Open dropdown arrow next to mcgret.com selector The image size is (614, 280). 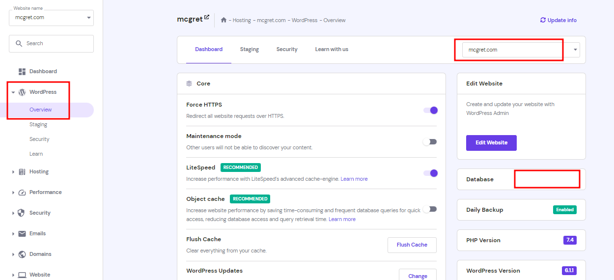pos(576,50)
